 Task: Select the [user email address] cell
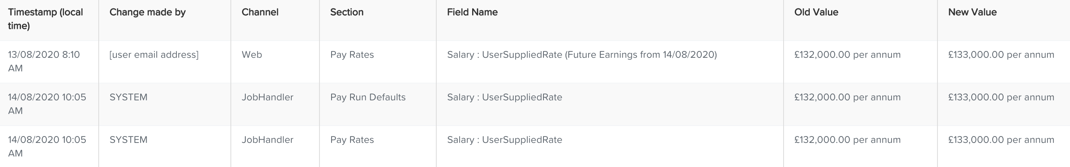(x=154, y=55)
